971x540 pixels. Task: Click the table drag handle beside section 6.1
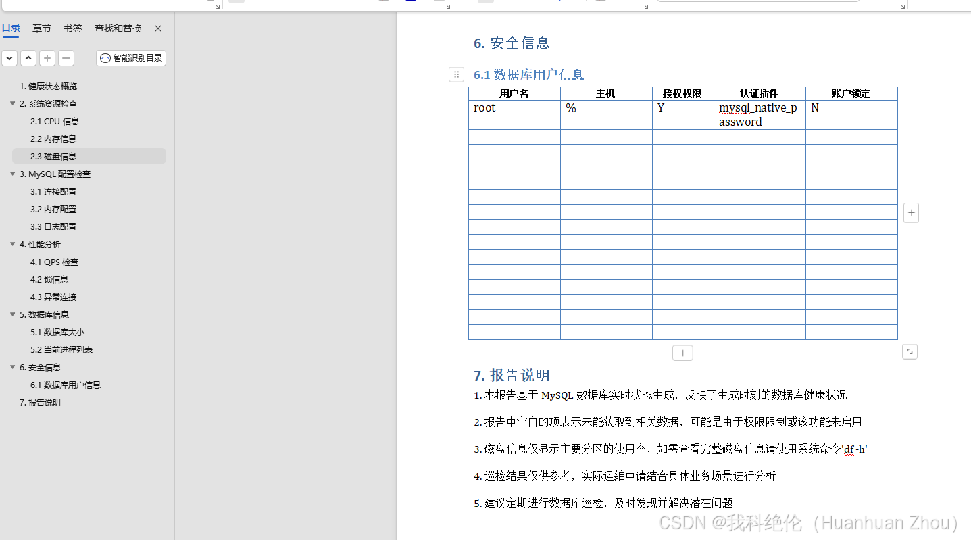pos(457,74)
